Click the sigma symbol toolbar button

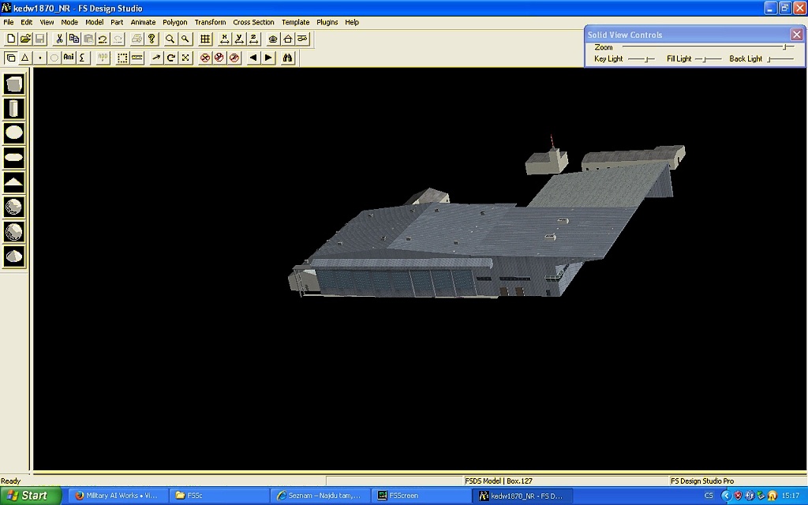tap(83, 58)
